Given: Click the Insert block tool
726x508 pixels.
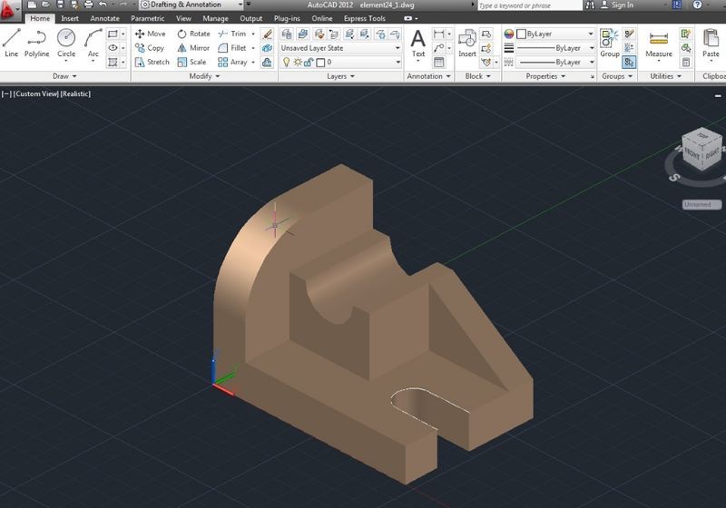Looking at the screenshot, I should pyautogui.click(x=467, y=43).
